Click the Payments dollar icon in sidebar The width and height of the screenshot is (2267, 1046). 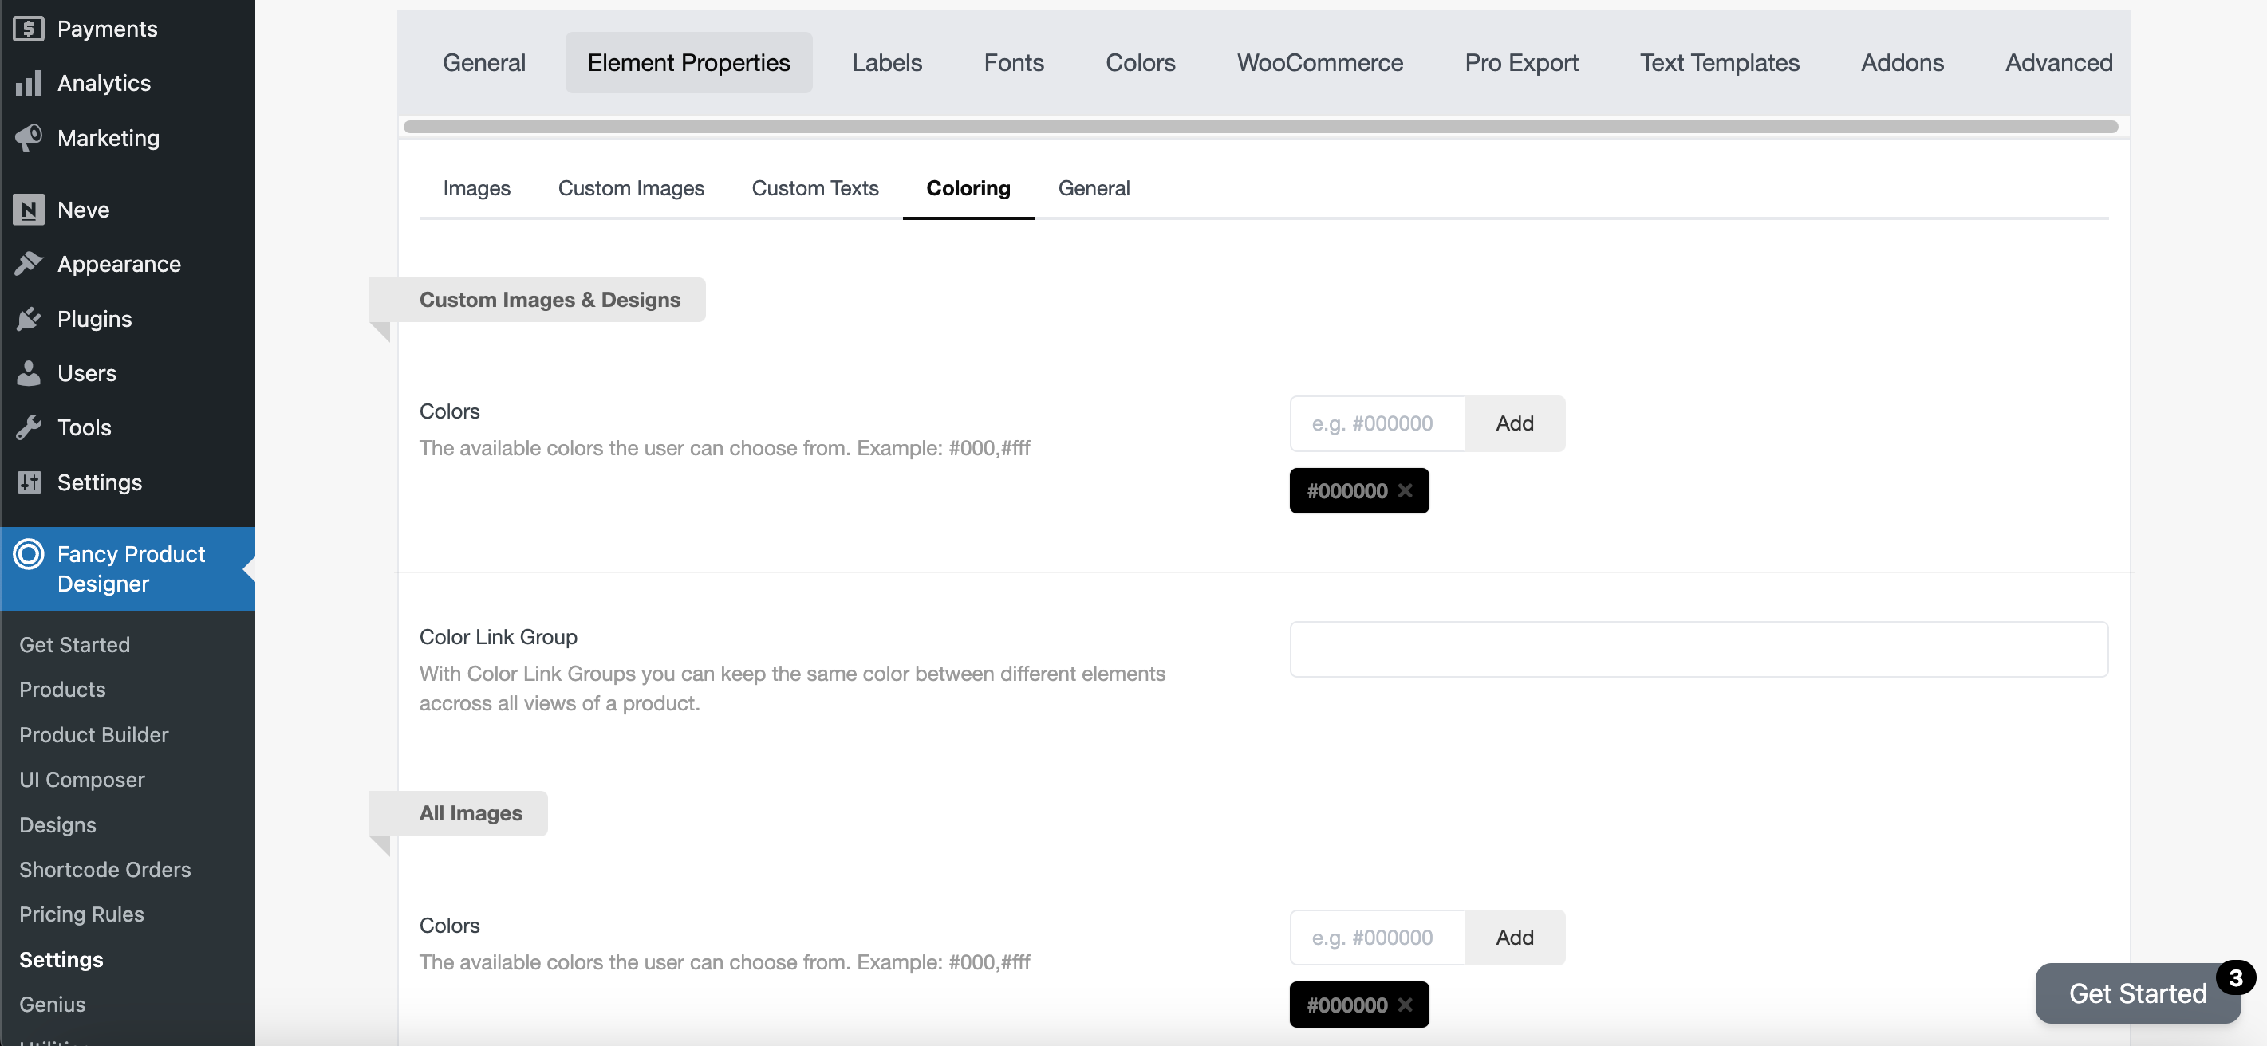click(28, 28)
